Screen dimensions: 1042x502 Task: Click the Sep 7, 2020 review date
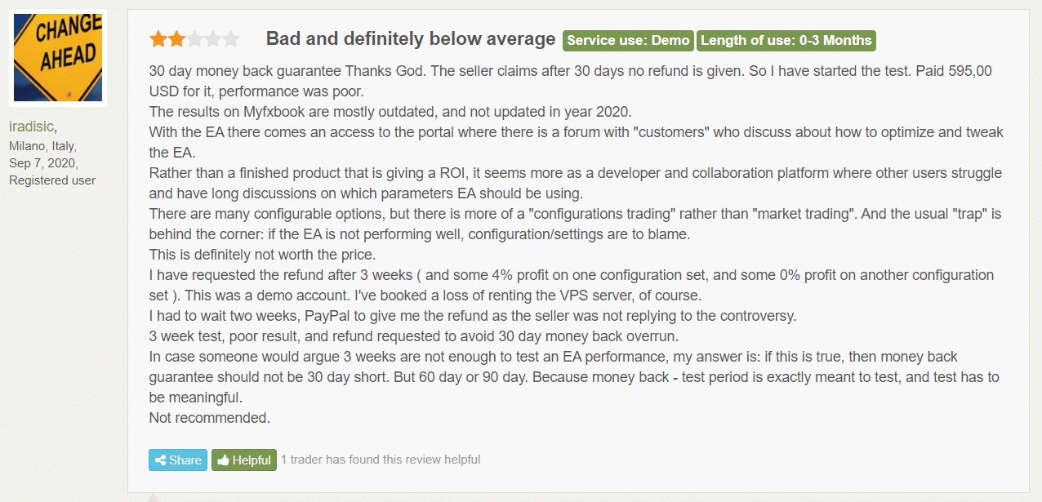(43, 163)
